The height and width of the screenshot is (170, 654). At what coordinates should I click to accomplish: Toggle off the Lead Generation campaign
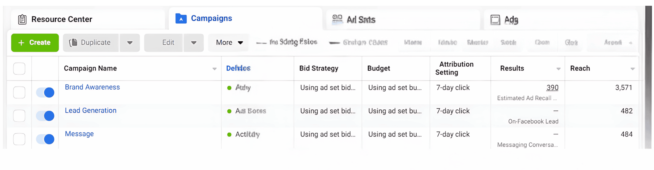pyautogui.click(x=45, y=116)
